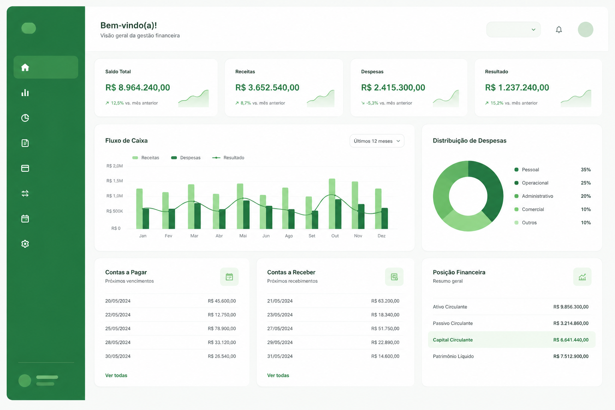Toggle the Resultado legend line series
Viewport: 615px width, 410px height.
228,158
